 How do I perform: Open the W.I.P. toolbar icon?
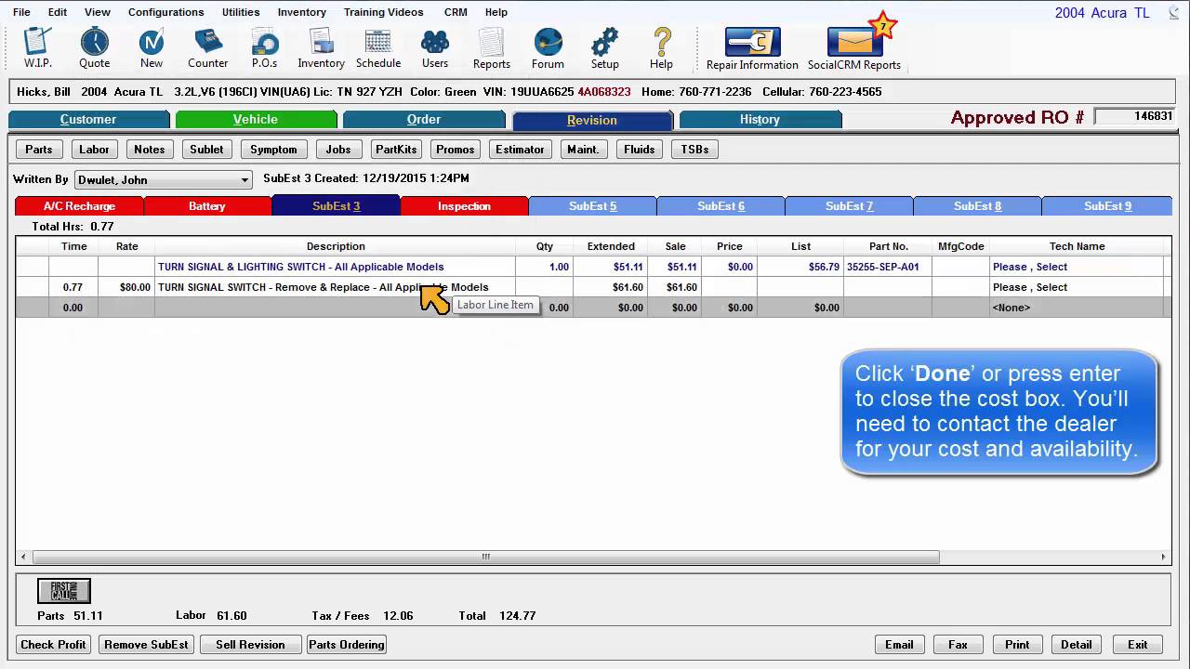38,47
